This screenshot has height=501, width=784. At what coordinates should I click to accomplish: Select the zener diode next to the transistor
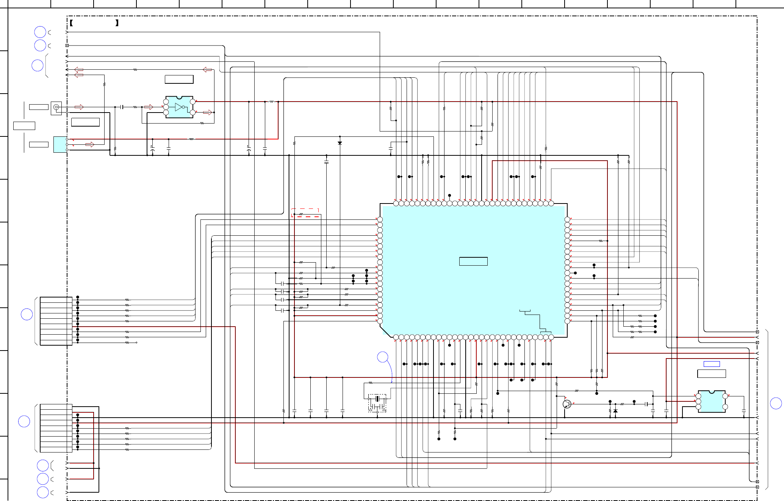coord(615,411)
